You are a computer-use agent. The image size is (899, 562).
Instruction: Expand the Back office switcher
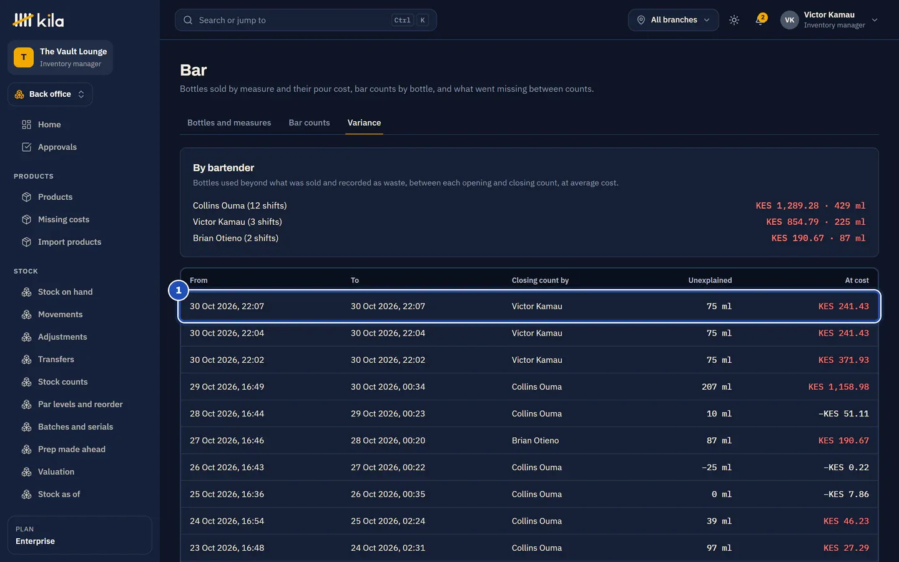tap(50, 94)
